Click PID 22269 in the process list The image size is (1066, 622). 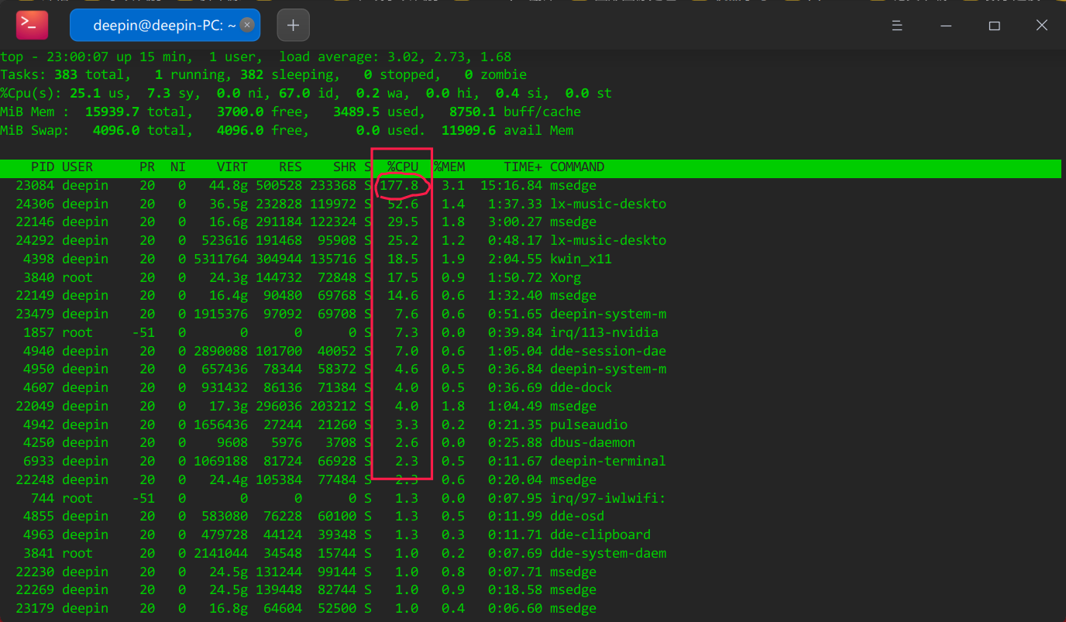point(35,590)
